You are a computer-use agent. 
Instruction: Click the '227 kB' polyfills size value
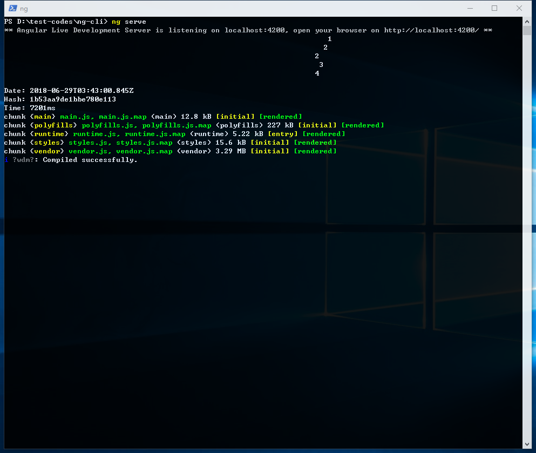[x=280, y=125]
